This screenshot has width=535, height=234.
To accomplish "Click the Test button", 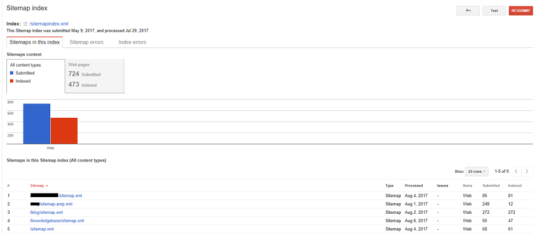I will pos(494,11).
